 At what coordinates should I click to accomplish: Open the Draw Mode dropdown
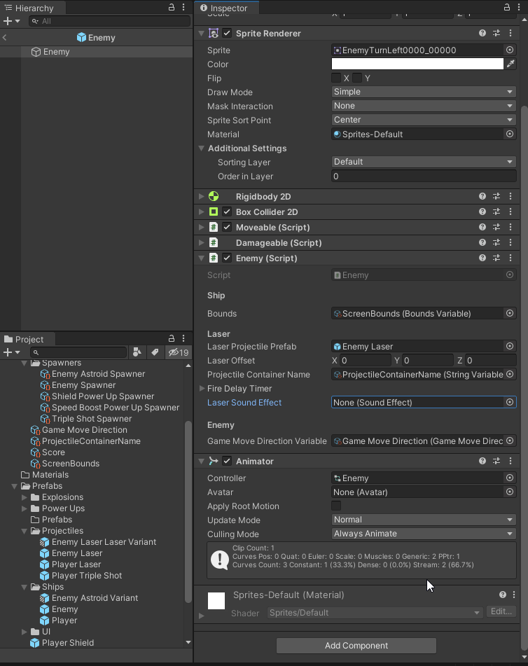click(423, 92)
